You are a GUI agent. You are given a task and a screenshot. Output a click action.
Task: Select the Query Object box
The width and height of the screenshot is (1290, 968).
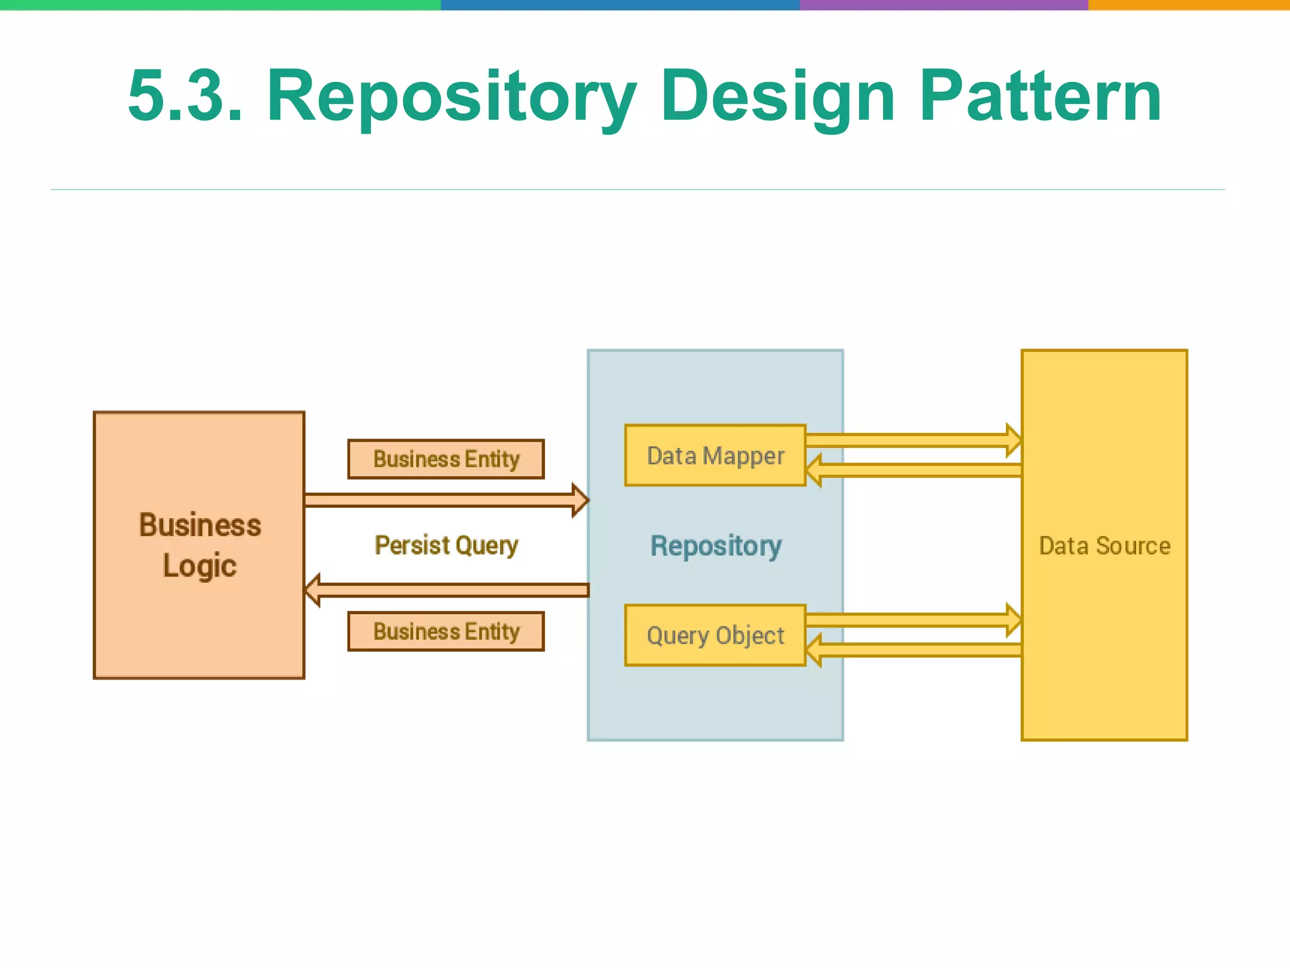(x=715, y=635)
